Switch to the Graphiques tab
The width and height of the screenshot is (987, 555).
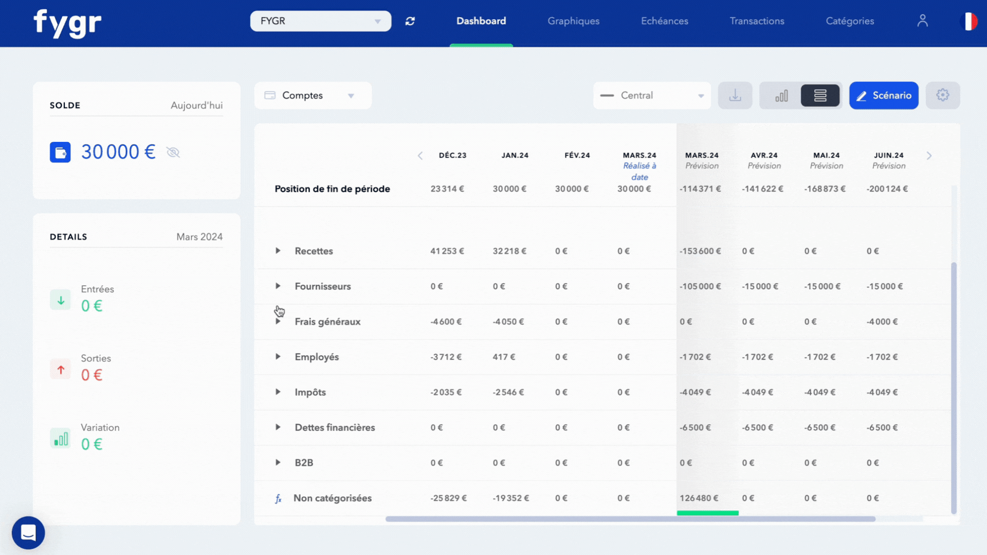(x=573, y=21)
